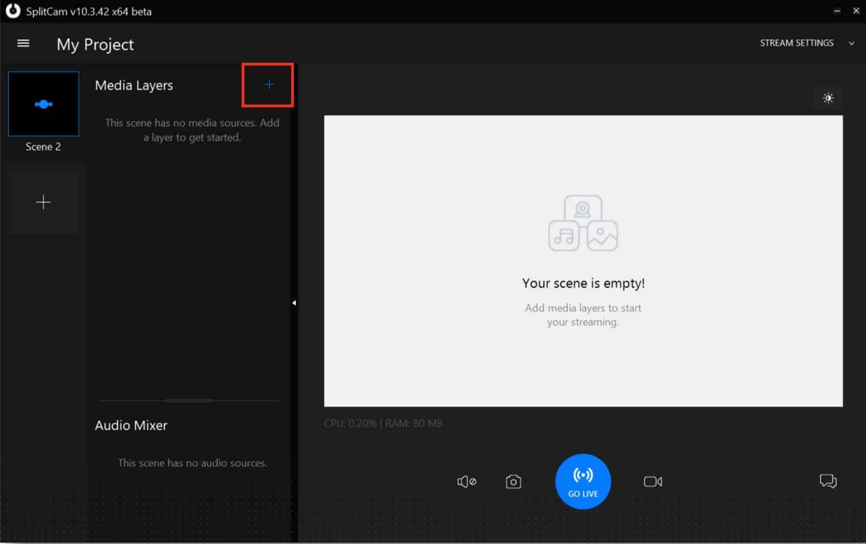Click the My Project title
Viewport: 866px width, 544px height.
click(x=95, y=44)
